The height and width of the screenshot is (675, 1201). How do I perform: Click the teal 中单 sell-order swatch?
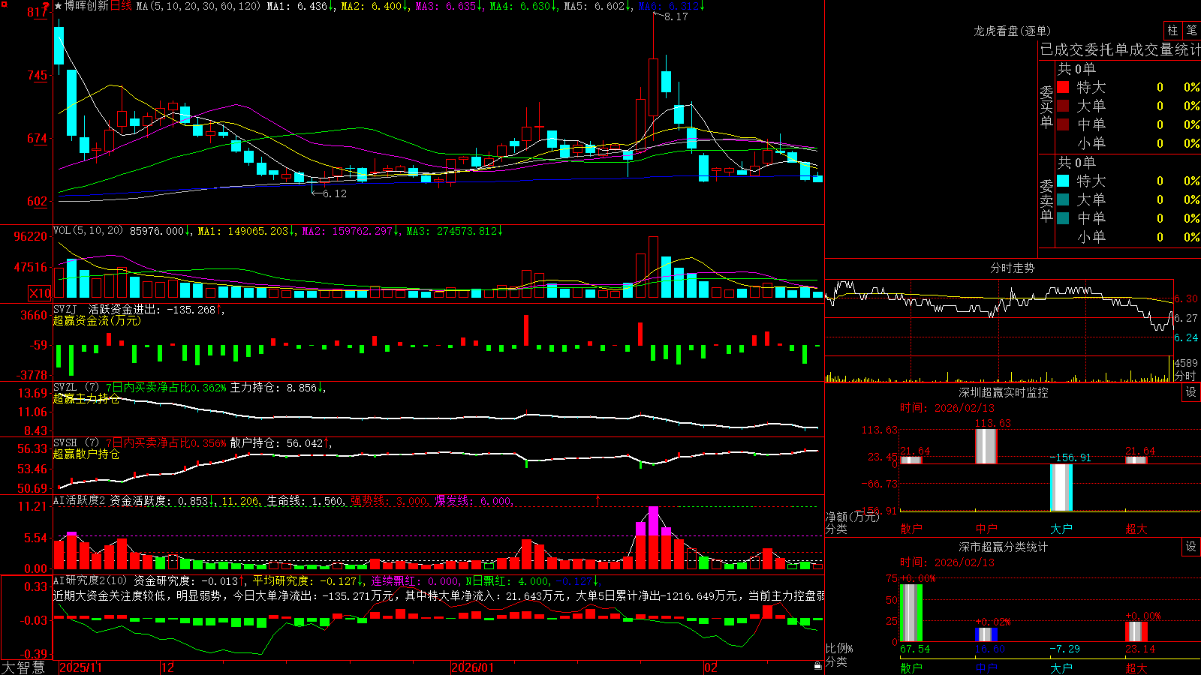1063,218
